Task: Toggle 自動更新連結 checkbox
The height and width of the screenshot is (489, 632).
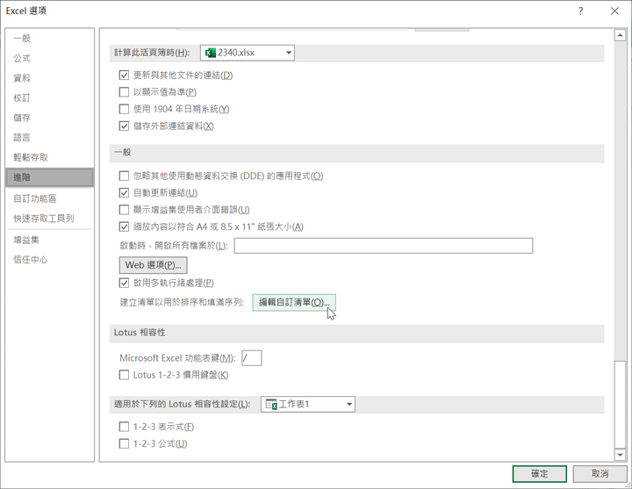Action: click(x=124, y=192)
